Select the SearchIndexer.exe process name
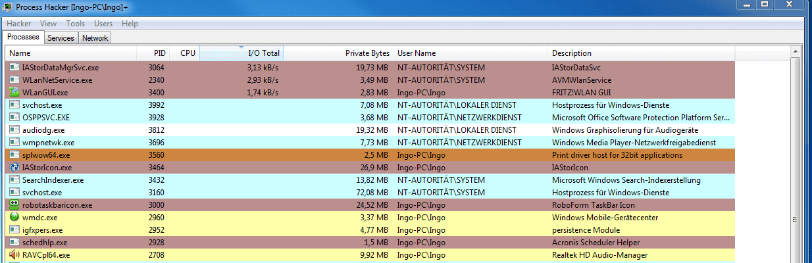 (x=53, y=179)
